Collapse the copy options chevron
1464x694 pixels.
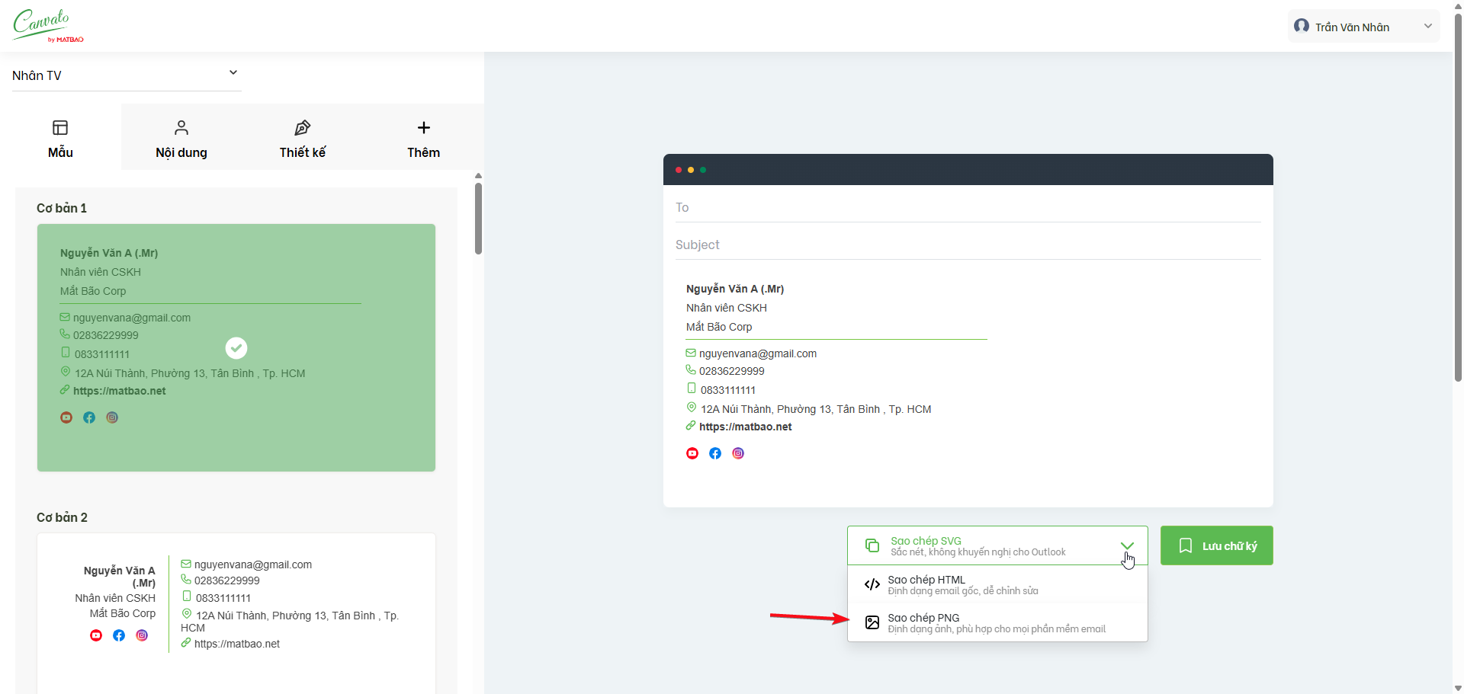[1127, 545]
